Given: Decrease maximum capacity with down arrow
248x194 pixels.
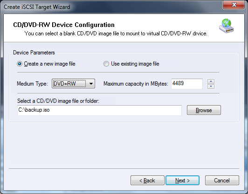Looking at the screenshot, I should (x=211, y=87).
